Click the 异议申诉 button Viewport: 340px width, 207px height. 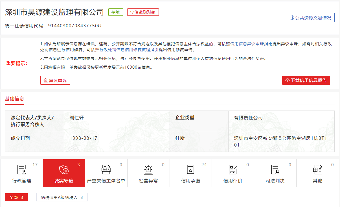click(55, 80)
